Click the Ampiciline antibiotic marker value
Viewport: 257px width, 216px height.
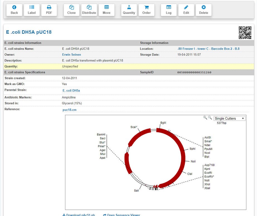click(x=69, y=98)
